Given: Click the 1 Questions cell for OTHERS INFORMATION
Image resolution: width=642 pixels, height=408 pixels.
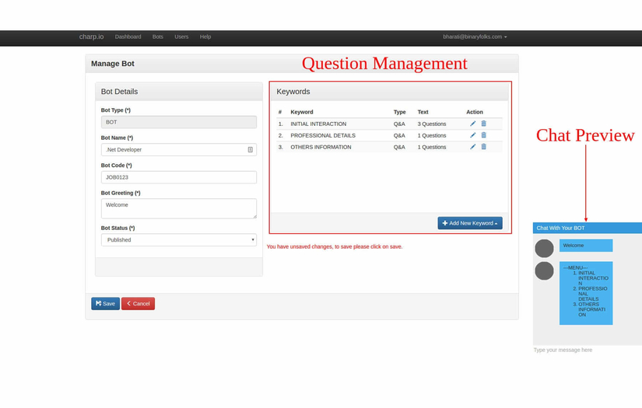Looking at the screenshot, I should coord(432,147).
